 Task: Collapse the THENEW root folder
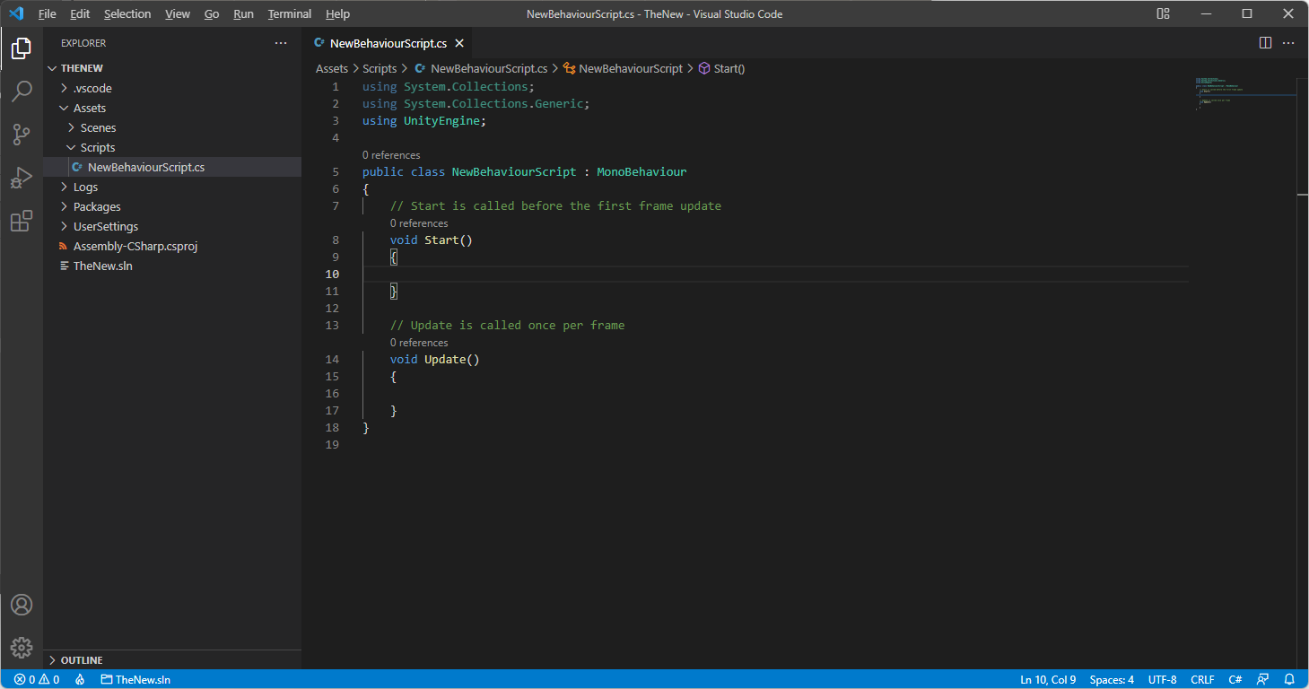click(x=52, y=68)
